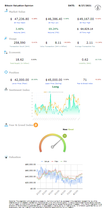
Task: Click the Average Transaction Fee label
Action: [85, 46]
